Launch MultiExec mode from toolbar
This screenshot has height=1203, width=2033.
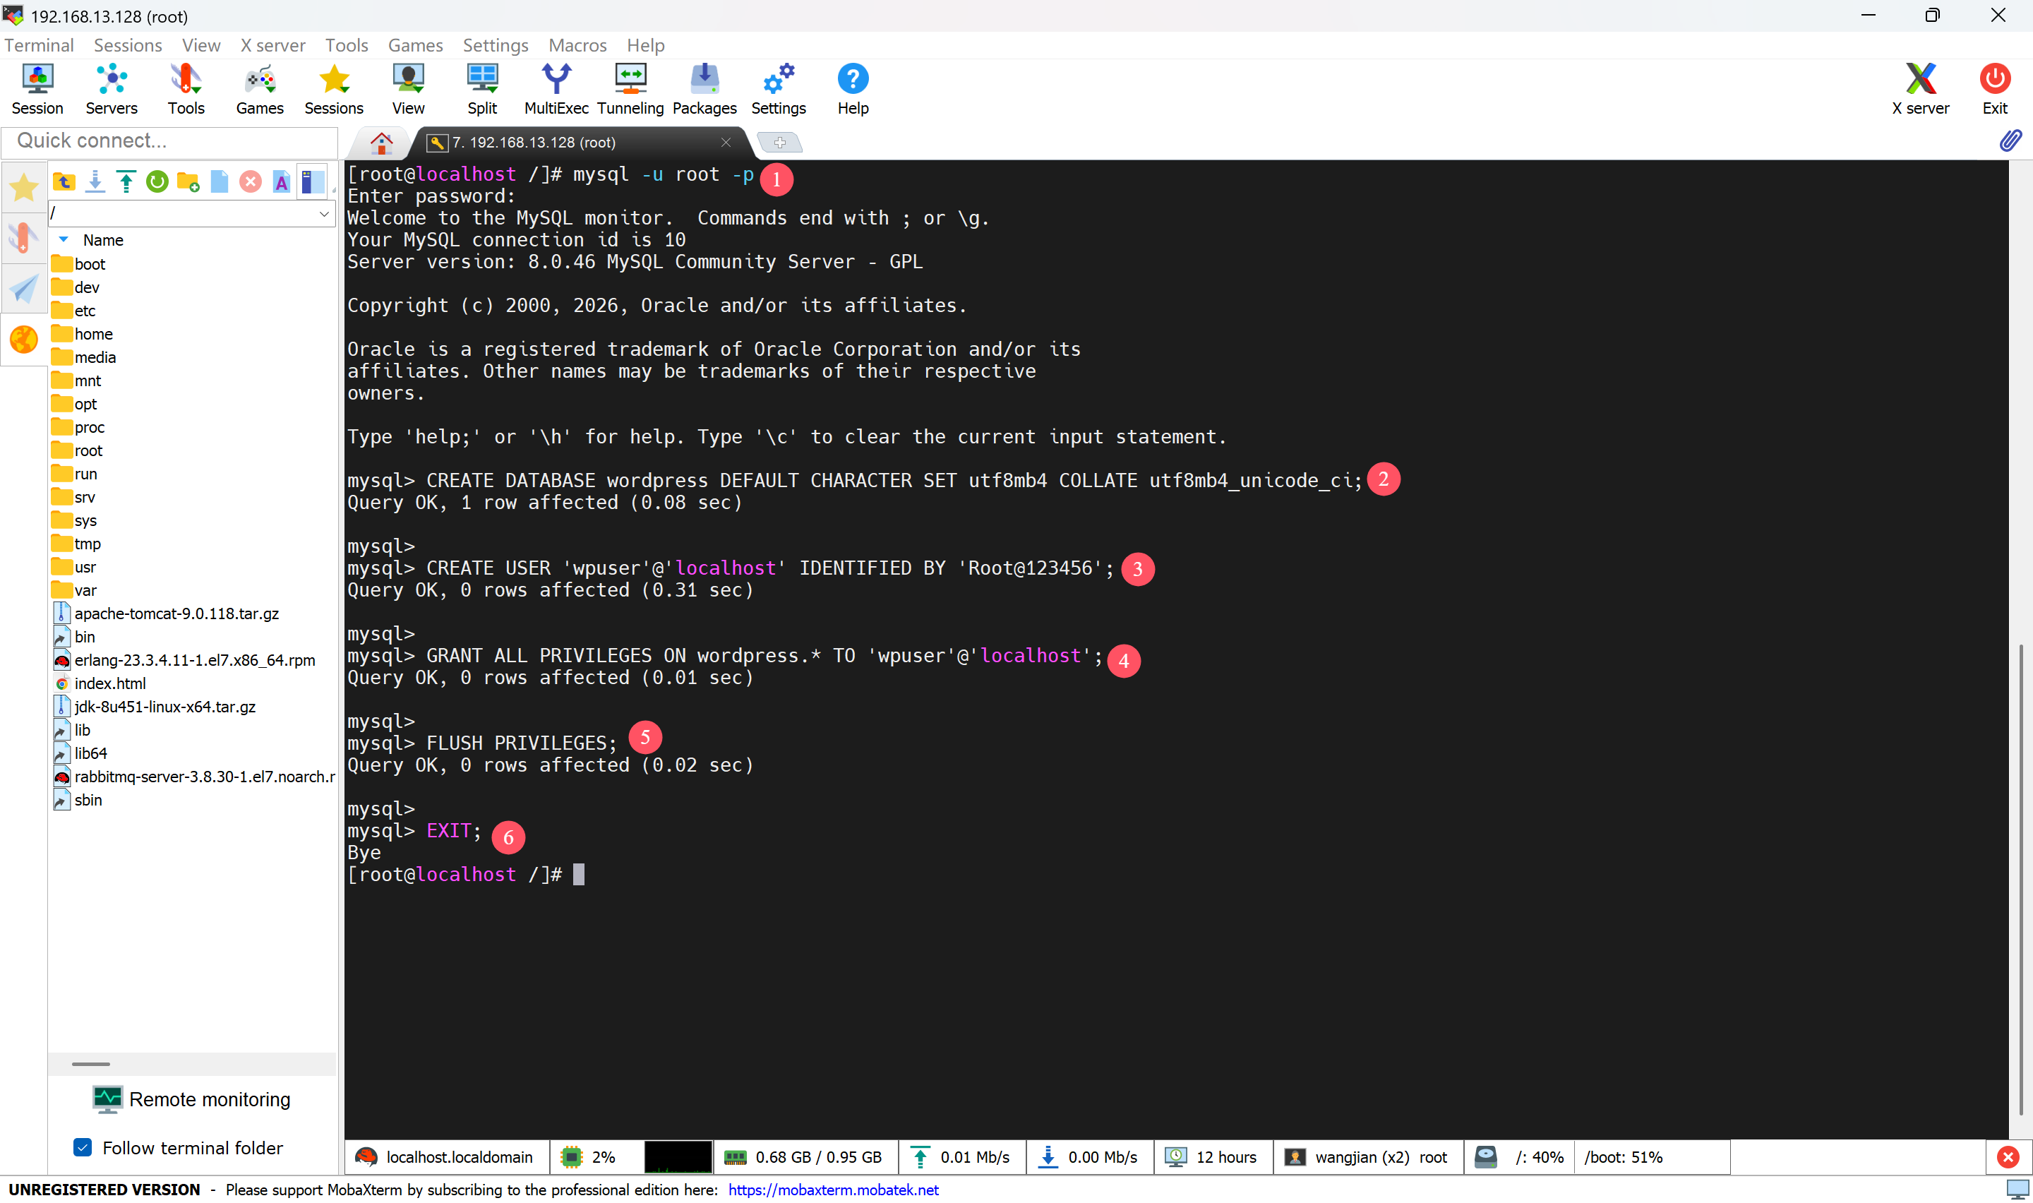pyautogui.click(x=556, y=89)
